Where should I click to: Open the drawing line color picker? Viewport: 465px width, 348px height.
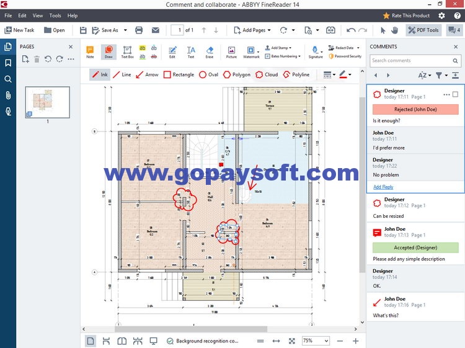pyautogui.click(x=345, y=75)
